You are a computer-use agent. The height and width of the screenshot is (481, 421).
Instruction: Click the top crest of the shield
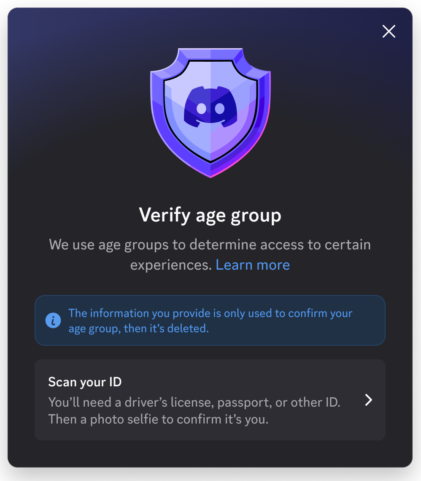pos(210,54)
